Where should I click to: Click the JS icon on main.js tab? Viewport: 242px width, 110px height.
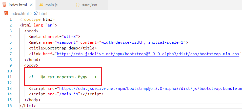41,5
